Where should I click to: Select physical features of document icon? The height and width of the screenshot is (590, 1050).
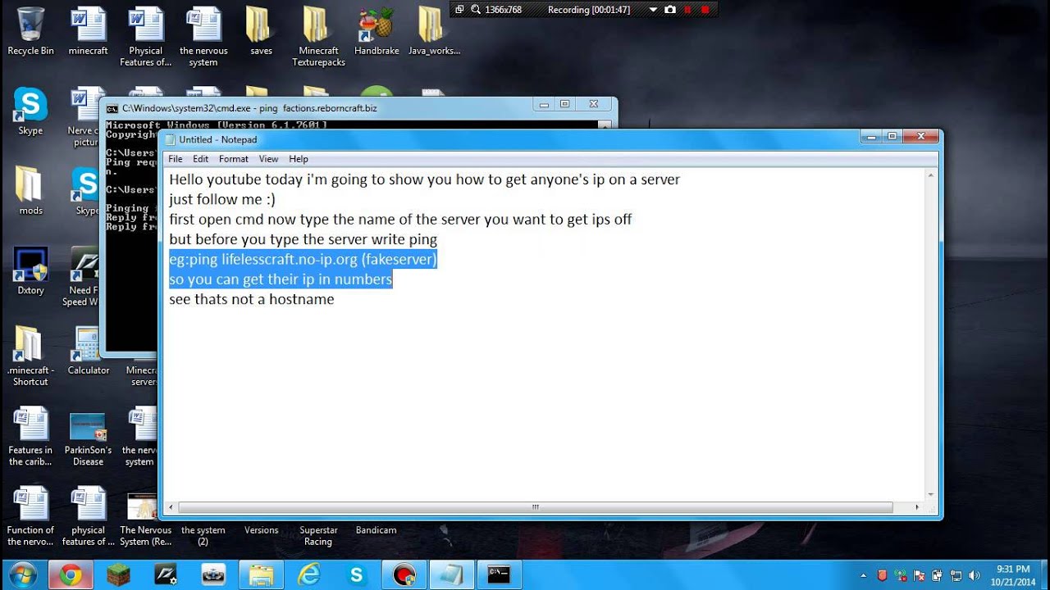(x=88, y=516)
